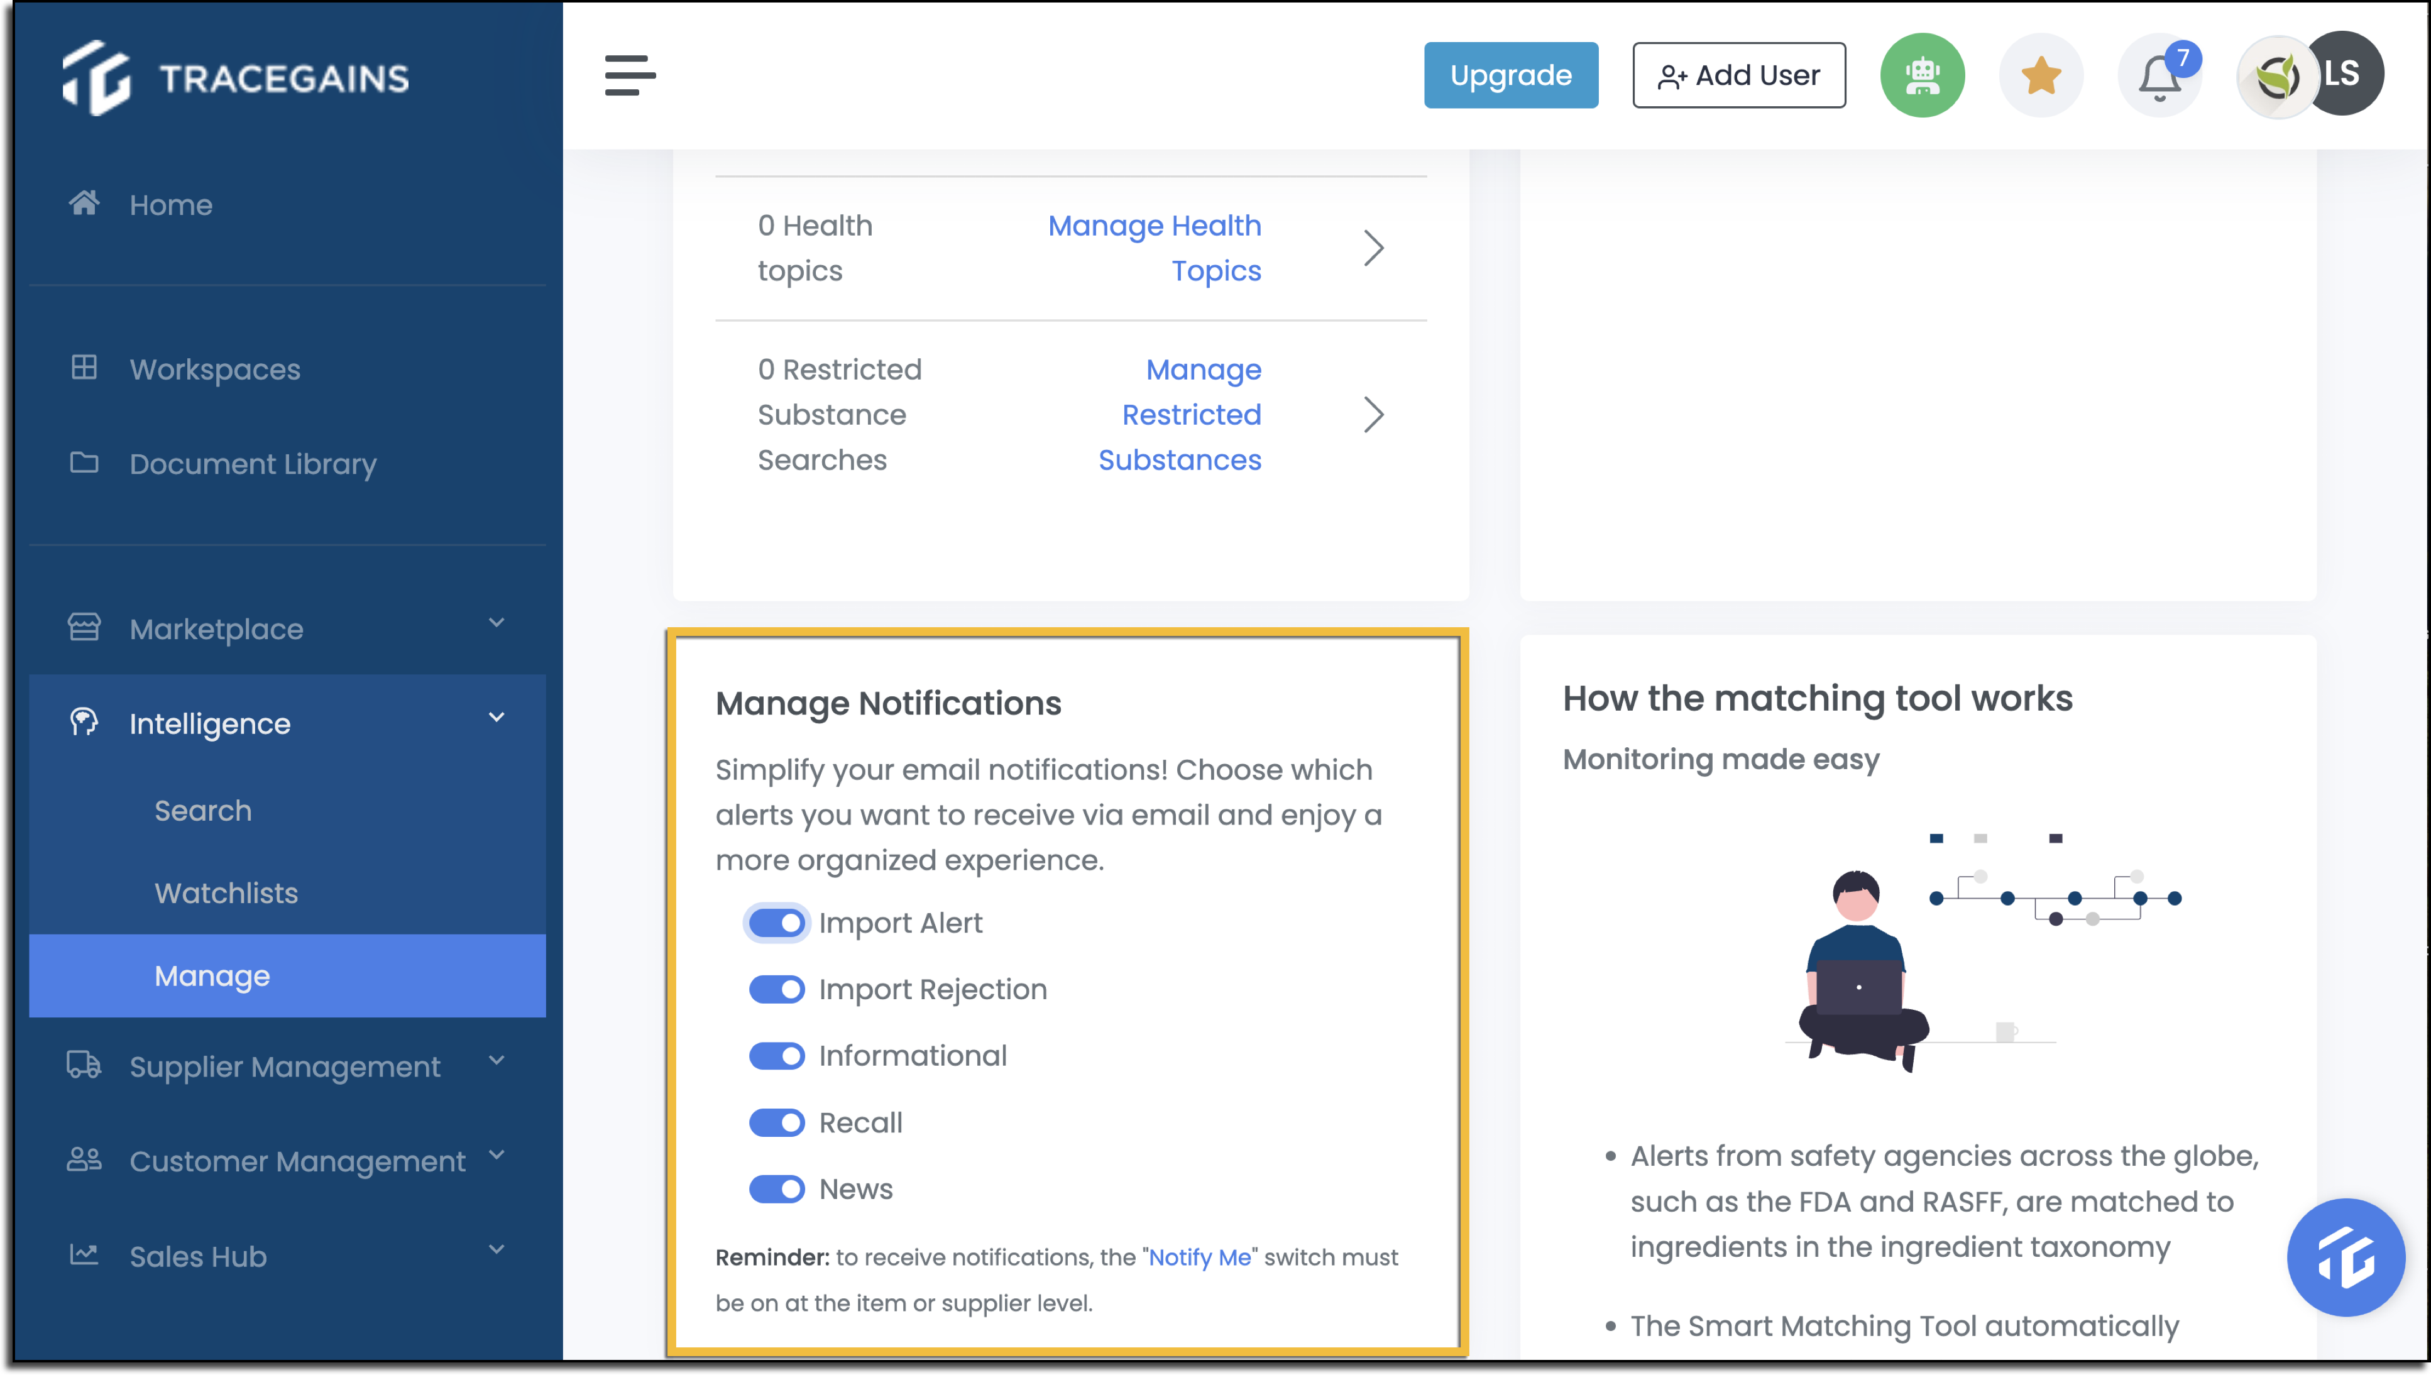Open the floating TraceGains chat bubble
The width and height of the screenshot is (2431, 1375).
click(2345, 1257)
